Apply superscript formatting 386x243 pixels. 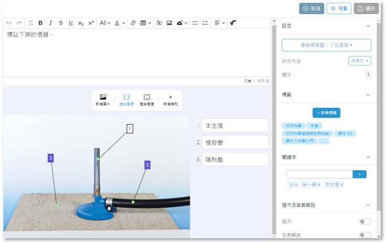(x=91, y=23)
